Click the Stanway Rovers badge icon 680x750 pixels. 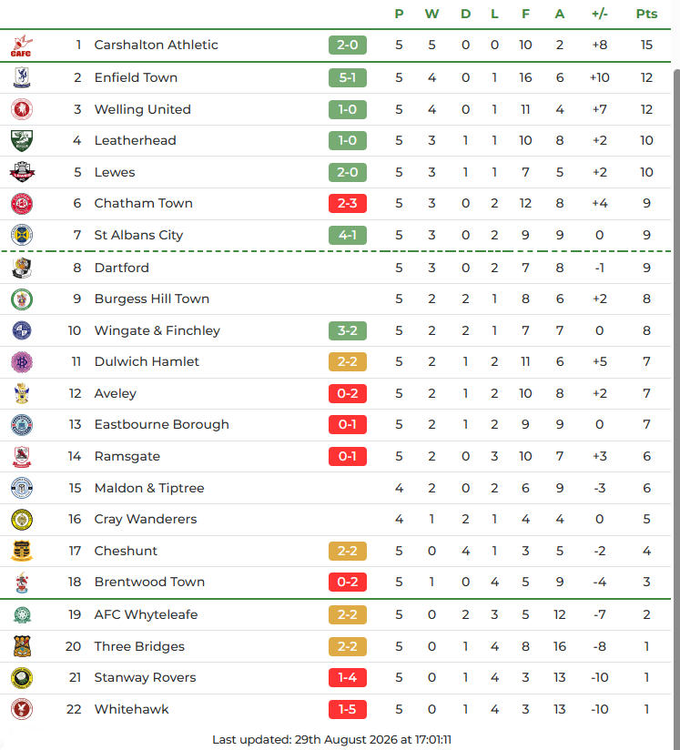tap(22, 678)
